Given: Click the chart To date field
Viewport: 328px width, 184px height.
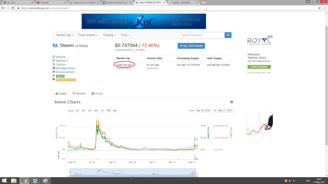Looking at the screenshot, I should [x=225, y=110].
